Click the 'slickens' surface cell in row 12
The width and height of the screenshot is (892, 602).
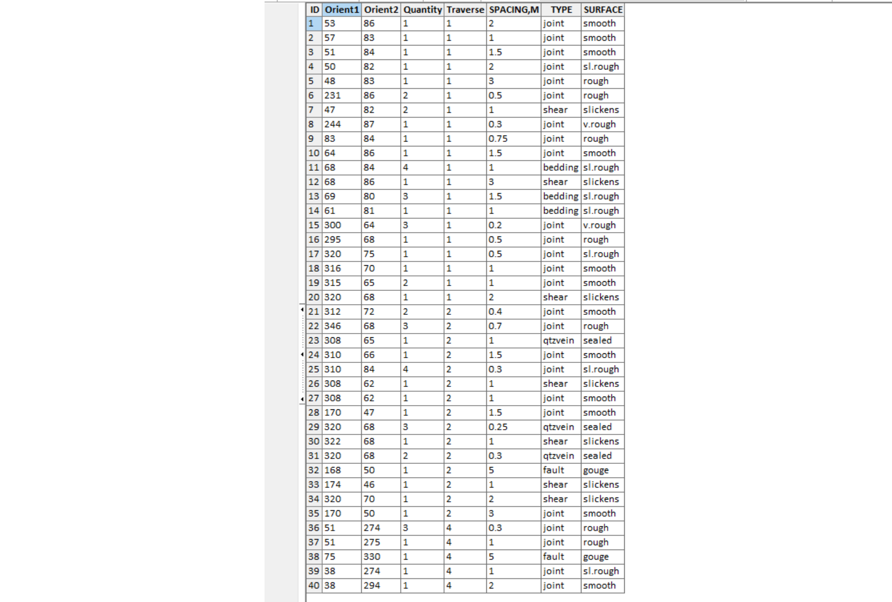(x=603, y=182)
